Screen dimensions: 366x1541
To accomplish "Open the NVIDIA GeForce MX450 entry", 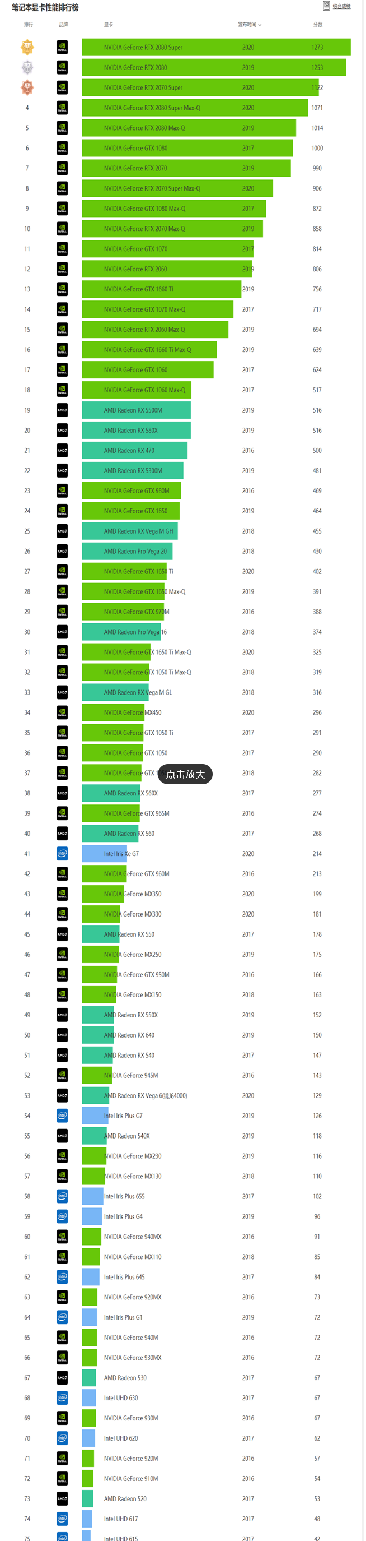I will (133, 712).
